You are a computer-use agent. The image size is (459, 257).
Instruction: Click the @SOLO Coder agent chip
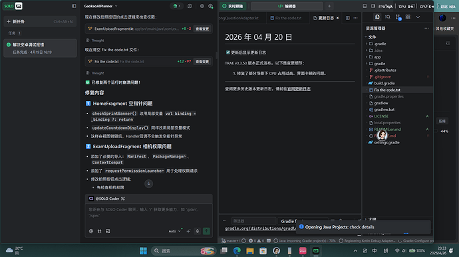[107, 199]
